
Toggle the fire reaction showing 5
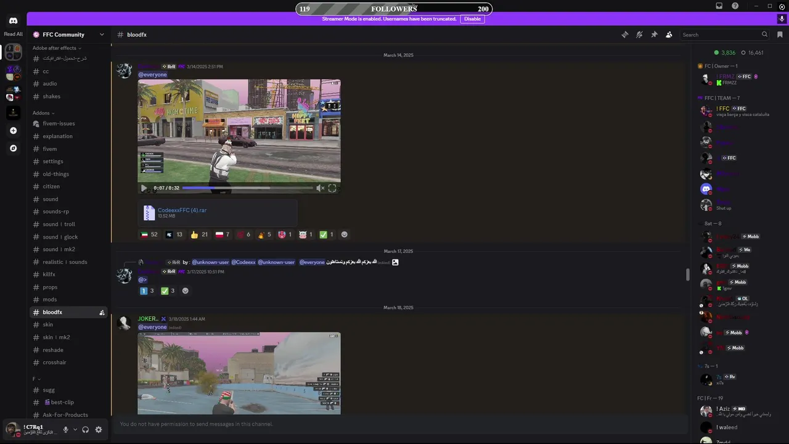click(264, 234)
